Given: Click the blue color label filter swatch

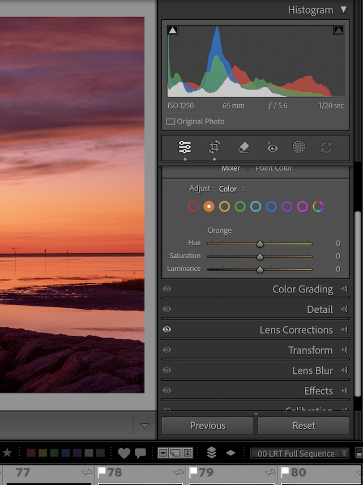Looking at the screenshot, I should (x=66, y=453).
